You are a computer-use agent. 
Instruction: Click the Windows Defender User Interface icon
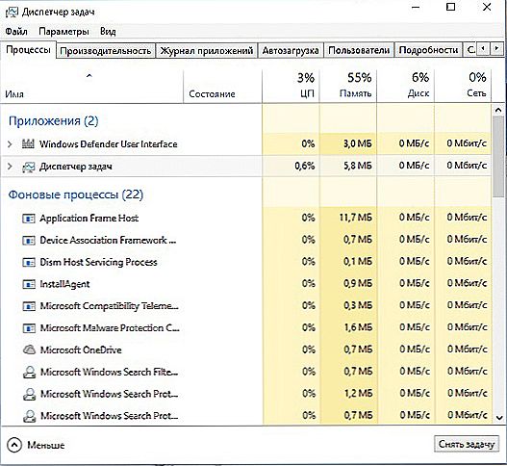pyautogui.click(x=28, y=143)
